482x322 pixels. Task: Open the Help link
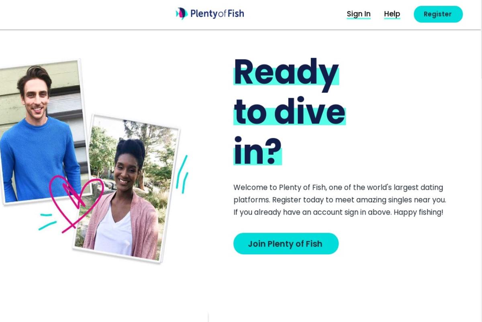pos(392,14)
